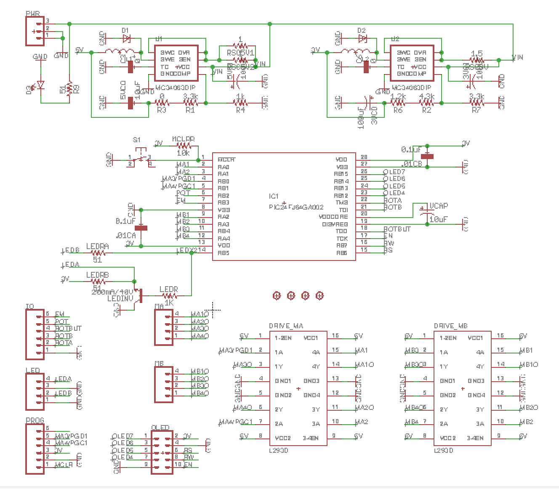Screen dimensions: 559x489
Task: Click the PIC24FJ64GA002 part name text
Action: 296,207
